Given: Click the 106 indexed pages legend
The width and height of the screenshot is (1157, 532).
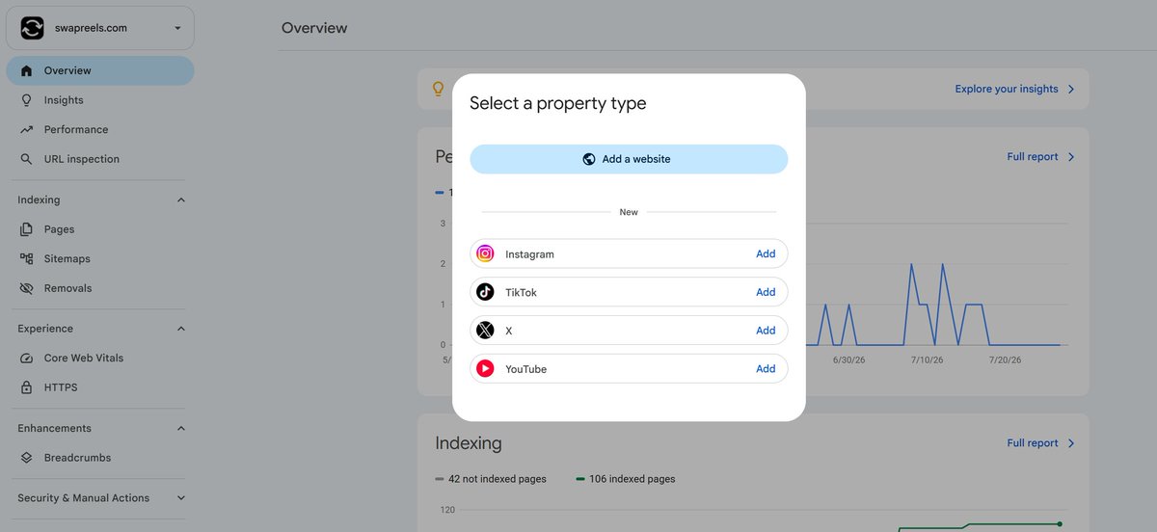Looking at the screenshot, I should (626, 479).
